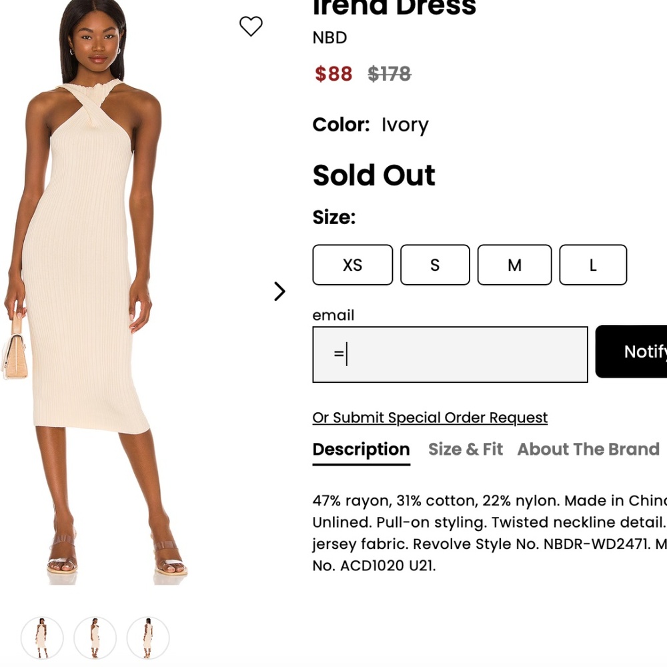Select size L
Image resolution: width=667 pixels, height=667 pixels.
(592, 265)
